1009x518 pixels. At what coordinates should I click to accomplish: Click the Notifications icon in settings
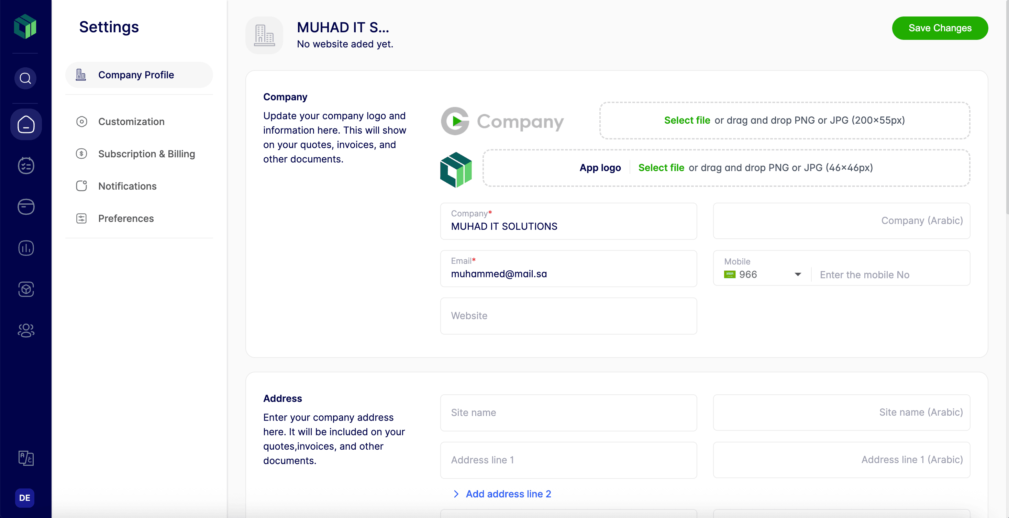(81, 186)
